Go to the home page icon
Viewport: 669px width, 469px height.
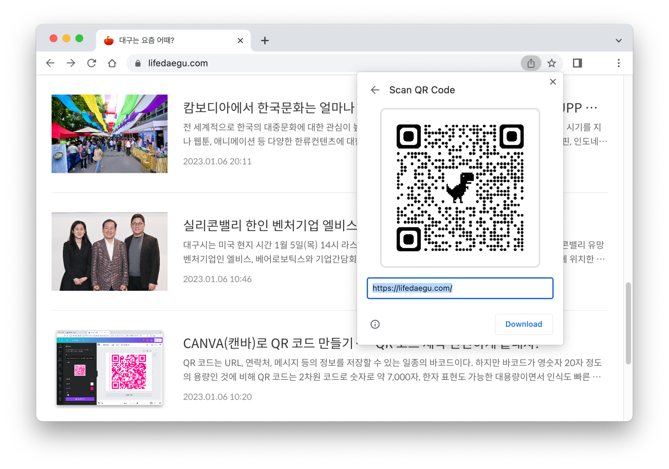pos(112,63)
